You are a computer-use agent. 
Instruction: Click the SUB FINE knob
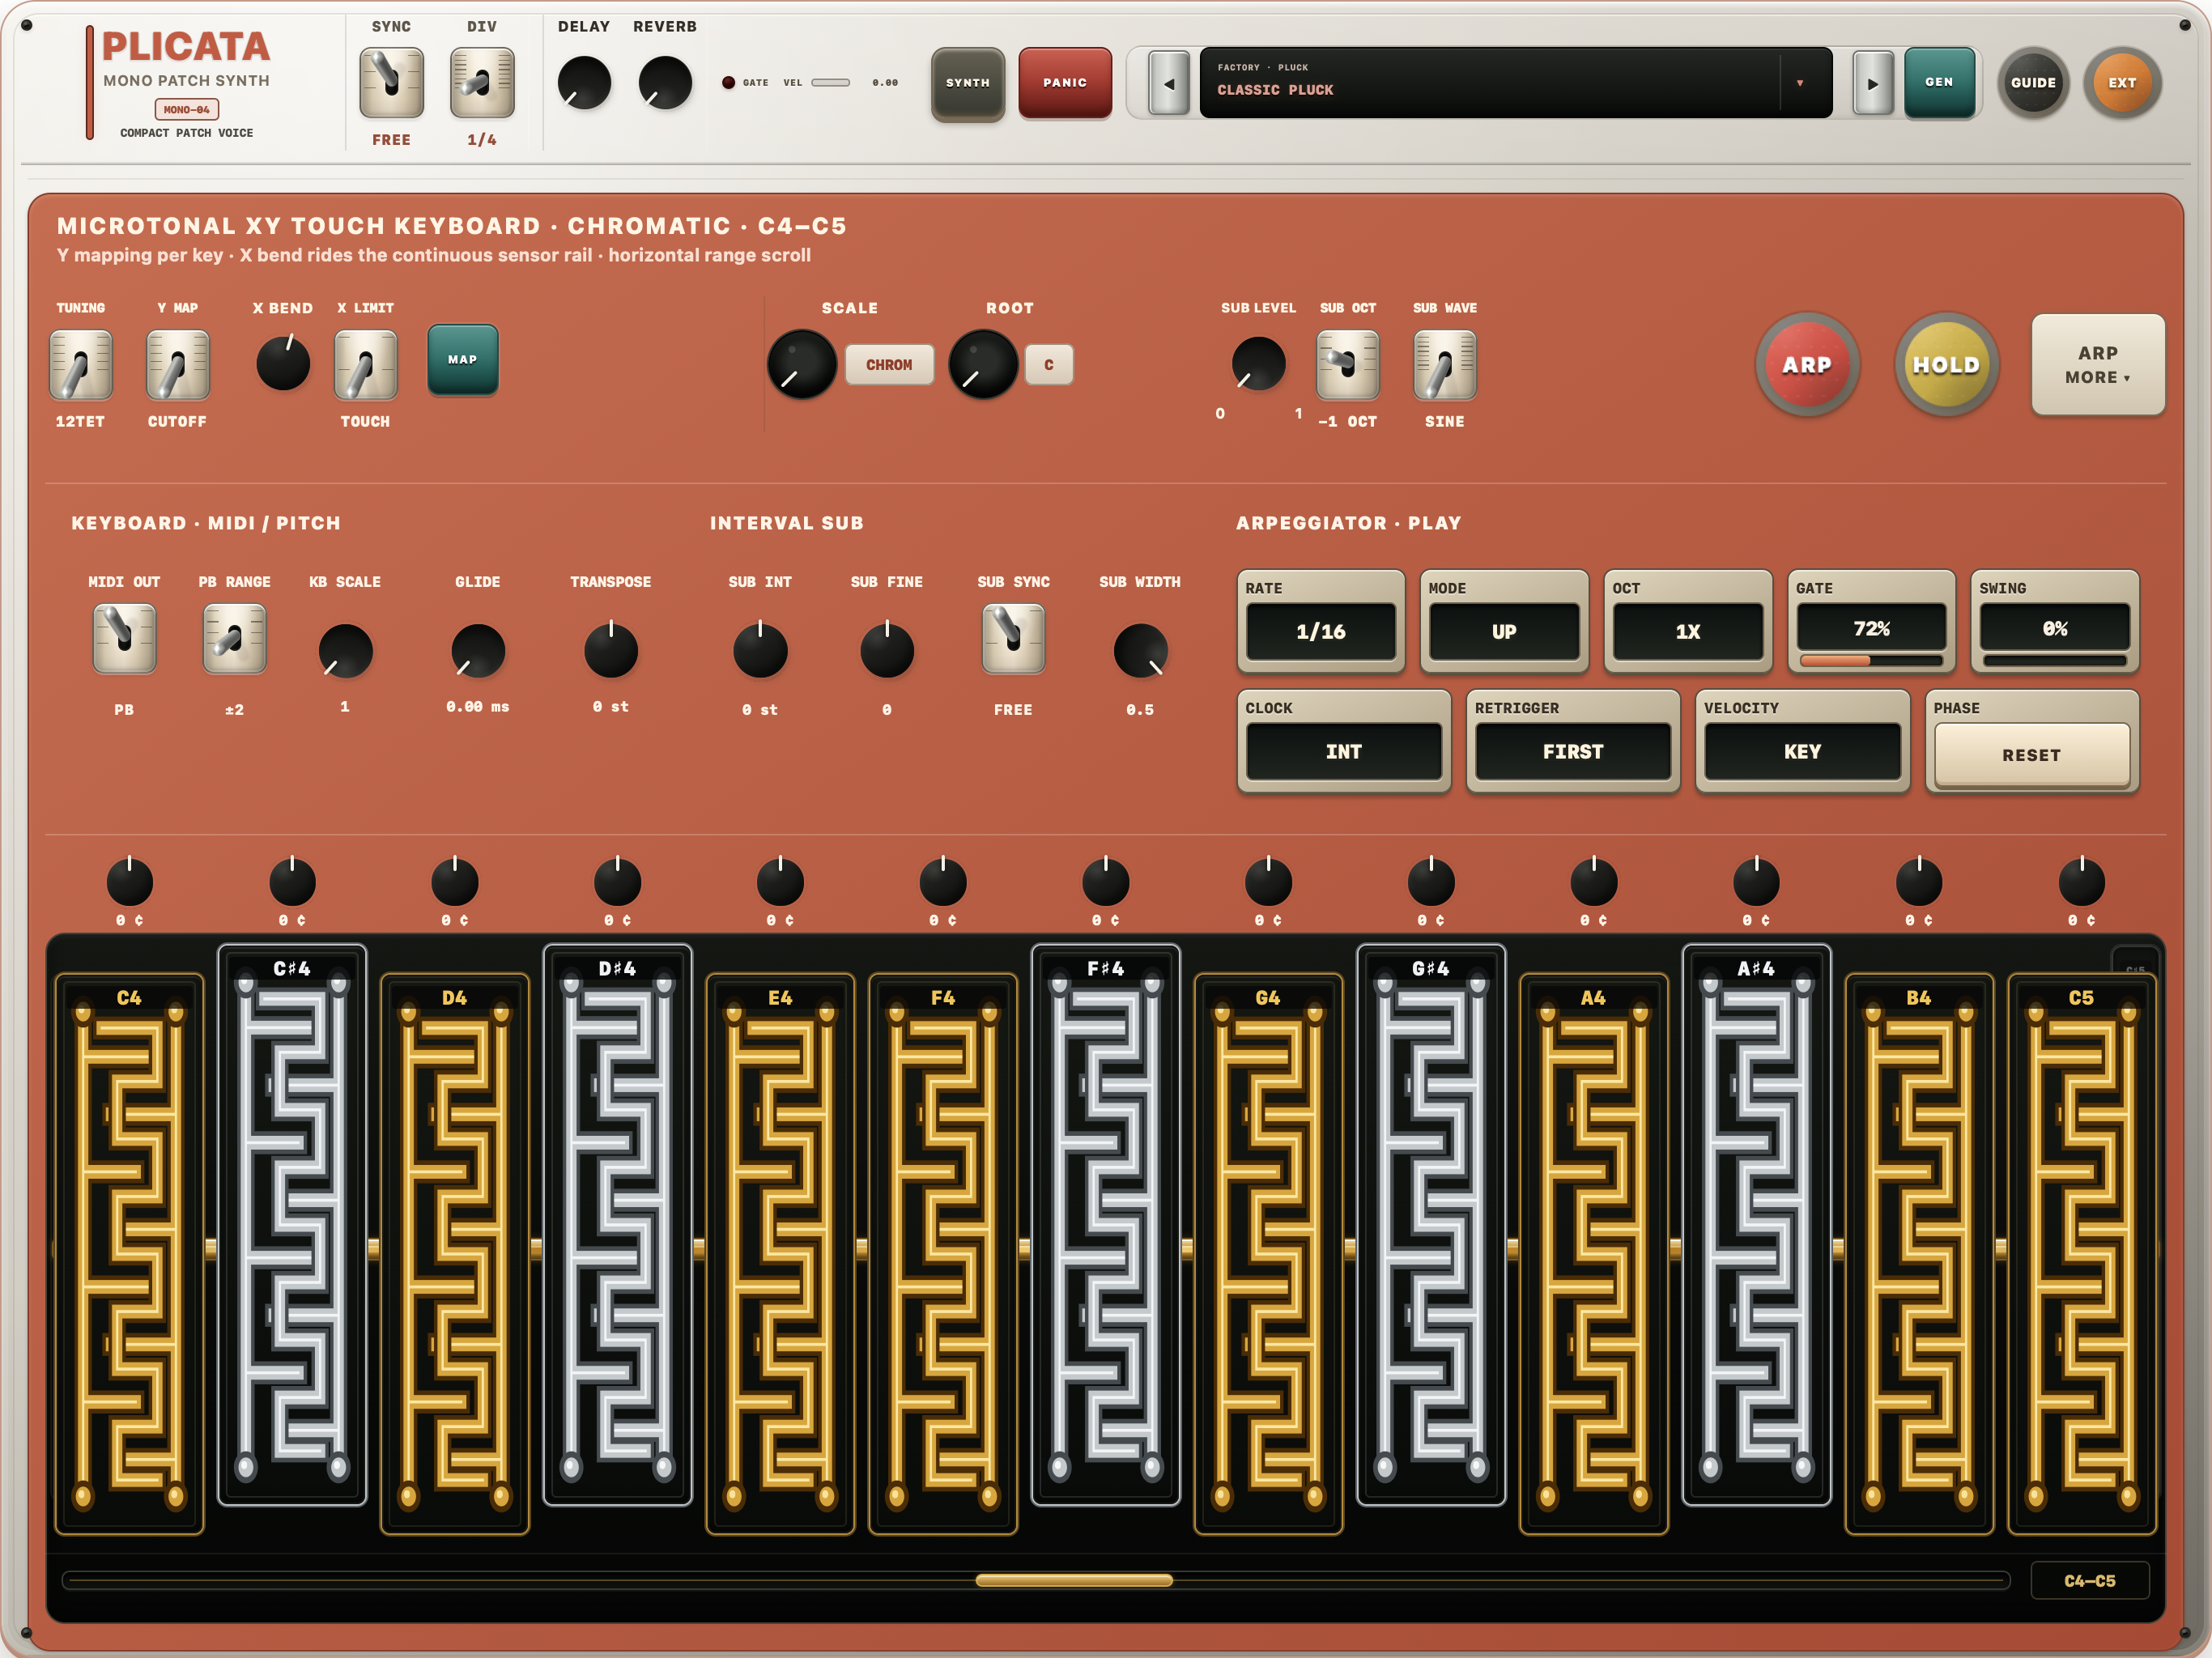point(886,651)
